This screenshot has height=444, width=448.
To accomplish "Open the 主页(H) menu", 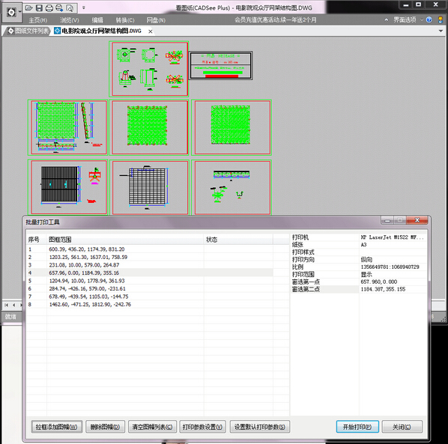I will (37, 20).
